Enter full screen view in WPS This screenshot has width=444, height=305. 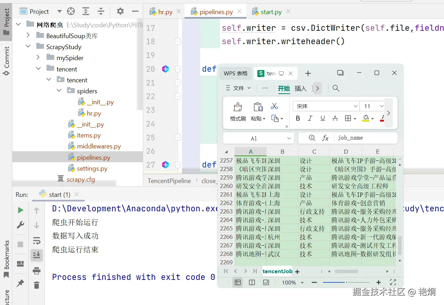coord(393,282)
